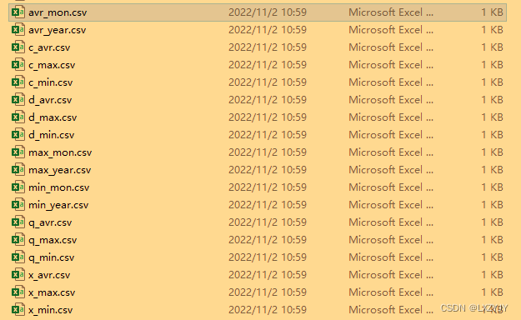Image resolution: width=521 pixels, height=320 pixels.
Task: Click the modified date of c_avr.csv
Action: tap(268, 47)
